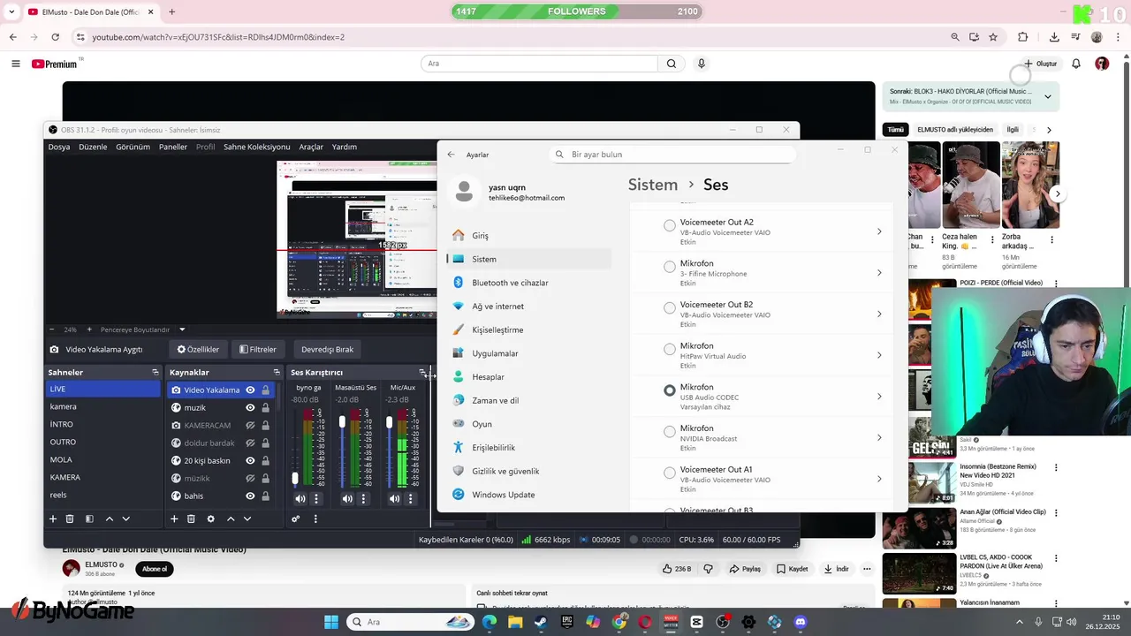
Task: Open Steam from the taskbar
Action: [x=540, y=622]
